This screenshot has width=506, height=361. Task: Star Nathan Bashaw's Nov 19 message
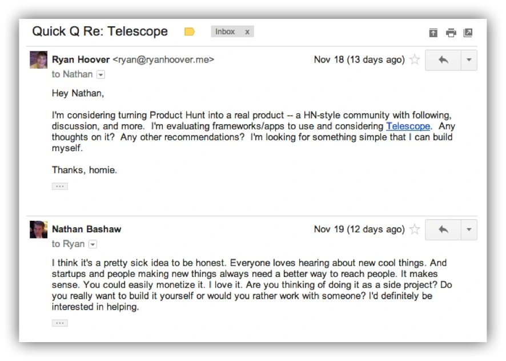coord(415,229)
